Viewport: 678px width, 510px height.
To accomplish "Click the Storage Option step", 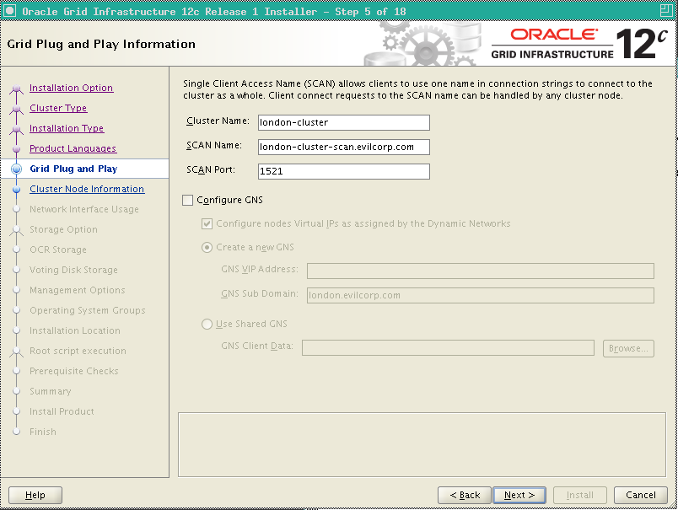I will tap(63, 229).
